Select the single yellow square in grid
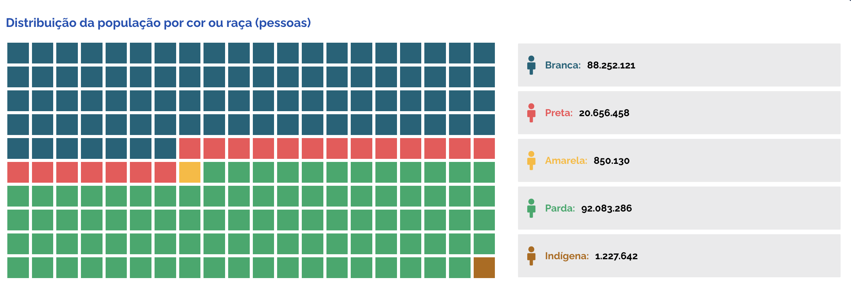This screenshot has height=290, width=851. click(190, 172)
